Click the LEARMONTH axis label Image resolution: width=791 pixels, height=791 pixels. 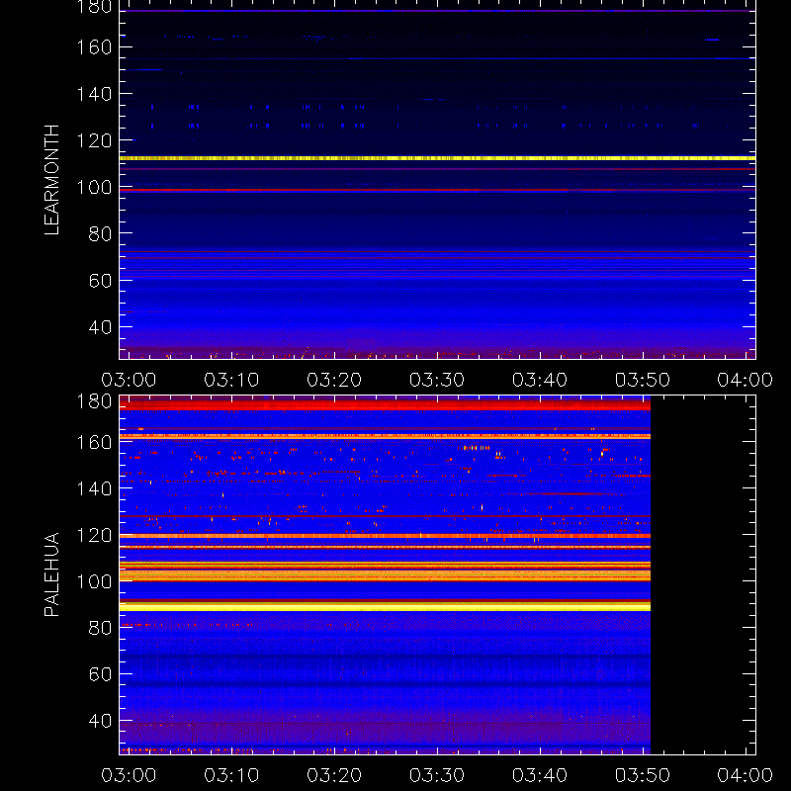[x=52, y=180]
